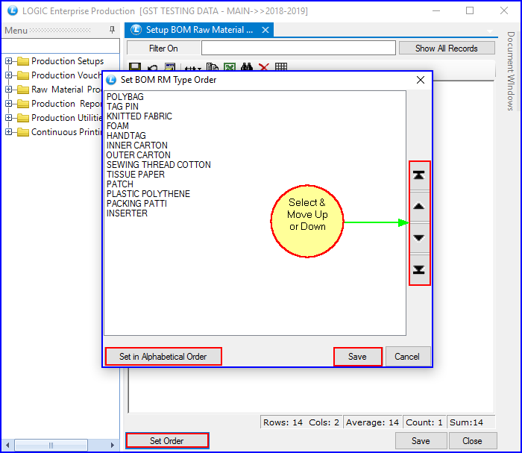The width and height of the screenshot is (522, 453).
Task: Select KNITTED FABRIC in the list
Action: click(x=139, y=116)
